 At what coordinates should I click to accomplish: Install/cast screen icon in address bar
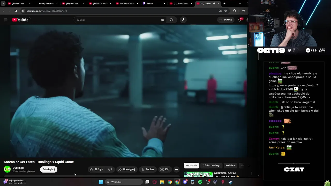pyautogui.click(x=220, y=11)
